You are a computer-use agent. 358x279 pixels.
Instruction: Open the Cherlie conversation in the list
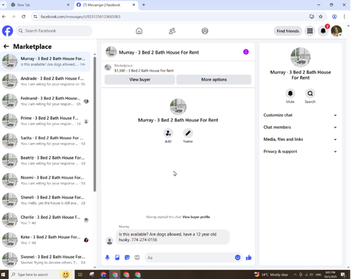pyautogui.click(x=46, y=220)
